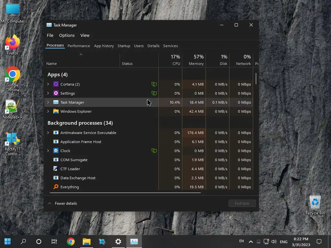Click the Cortana process icon
Screen dimensions: 331x248
[x=56, y=84]
